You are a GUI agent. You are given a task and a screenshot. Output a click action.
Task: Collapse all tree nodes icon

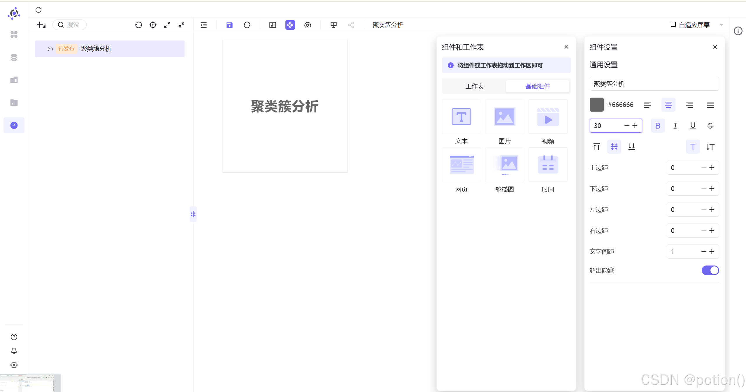pyautogui.click(x=181, y=25)
